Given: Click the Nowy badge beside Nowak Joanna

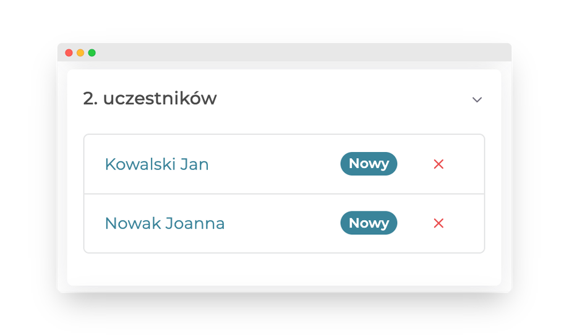Looking at the screenshot, I should [369, 223].
